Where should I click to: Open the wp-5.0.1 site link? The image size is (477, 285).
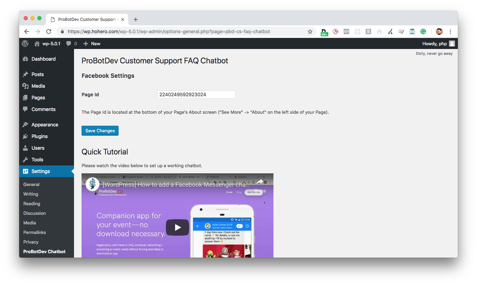[47, 44]
